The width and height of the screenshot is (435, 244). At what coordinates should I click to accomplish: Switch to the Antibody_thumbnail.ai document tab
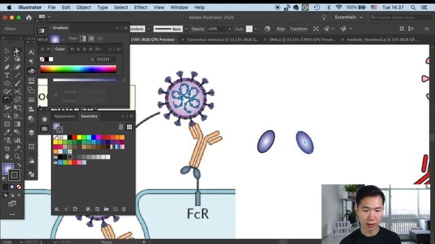click(382, 40)
